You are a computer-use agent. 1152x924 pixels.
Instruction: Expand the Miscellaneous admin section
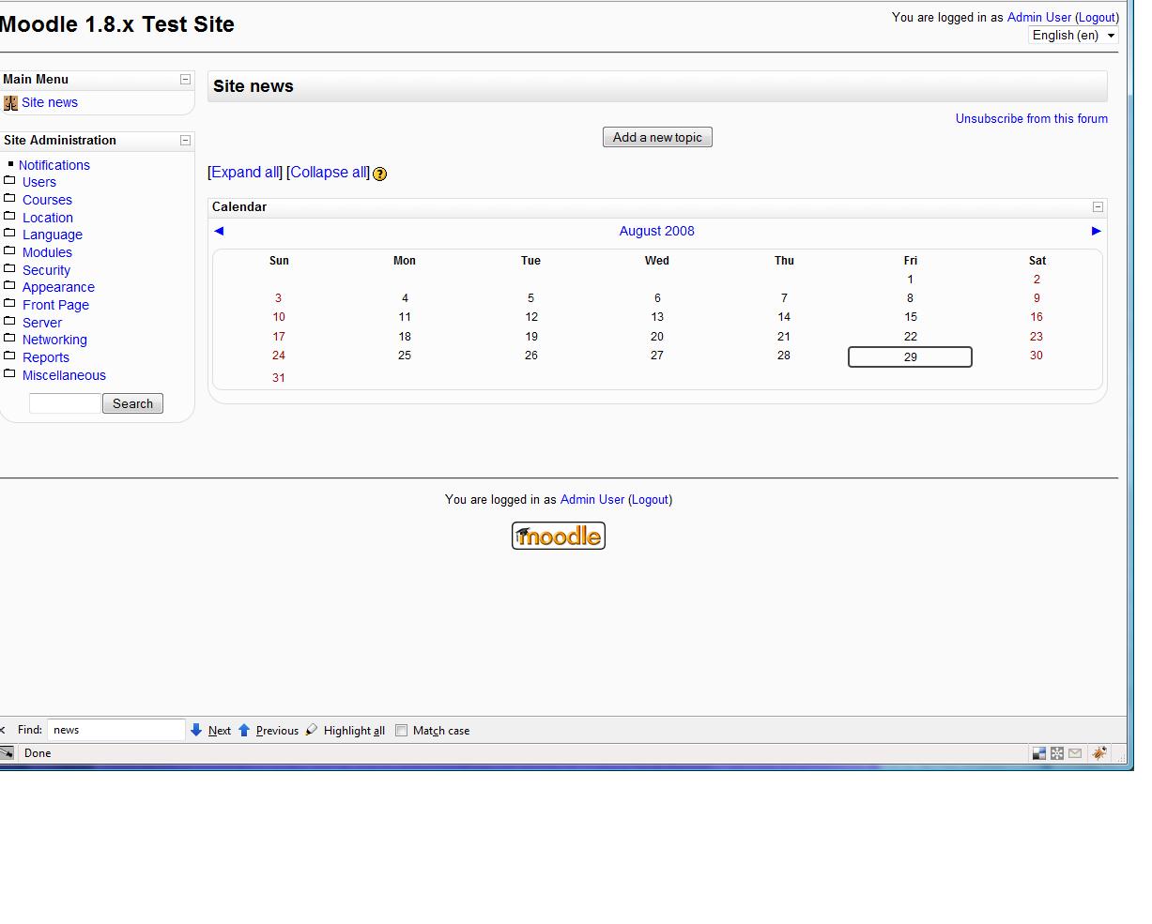pyautogui.click(x=64, y=375)
